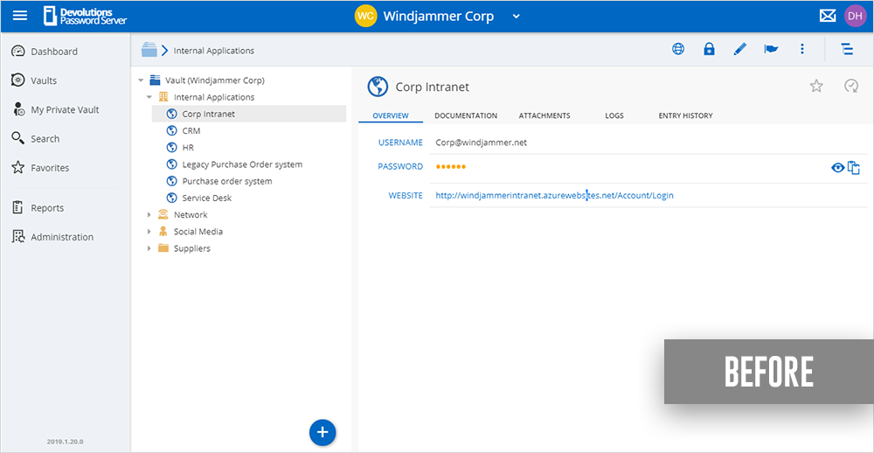Click the pencil edit icon

(740, 49)
